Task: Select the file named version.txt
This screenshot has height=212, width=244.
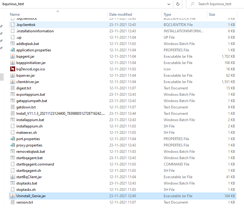Action: coord(24,202)
